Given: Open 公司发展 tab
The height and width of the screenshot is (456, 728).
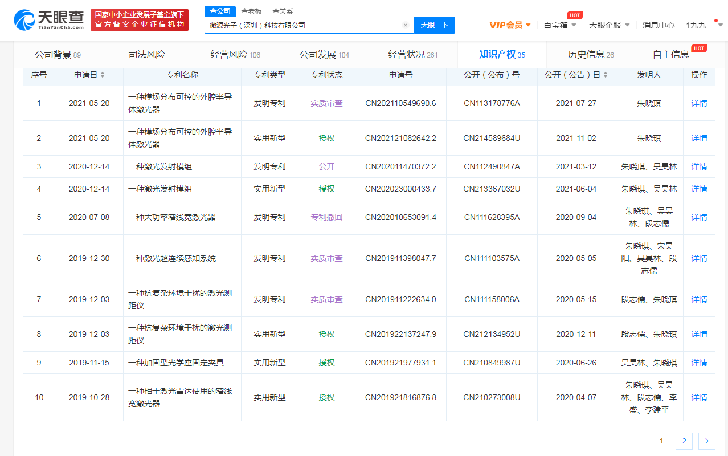Looking at the screenshot, I should coord(324,55).
